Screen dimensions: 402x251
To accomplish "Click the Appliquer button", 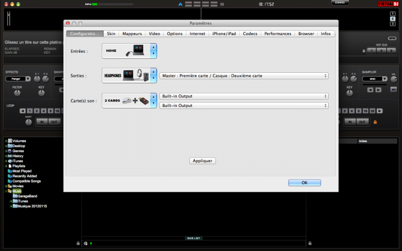I will [203, 161].
